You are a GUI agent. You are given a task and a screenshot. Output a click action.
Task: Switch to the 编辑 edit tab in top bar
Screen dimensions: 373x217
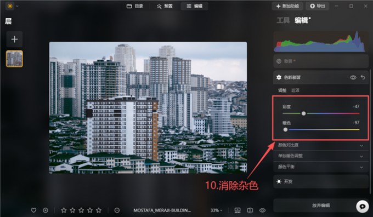point(194,6)
